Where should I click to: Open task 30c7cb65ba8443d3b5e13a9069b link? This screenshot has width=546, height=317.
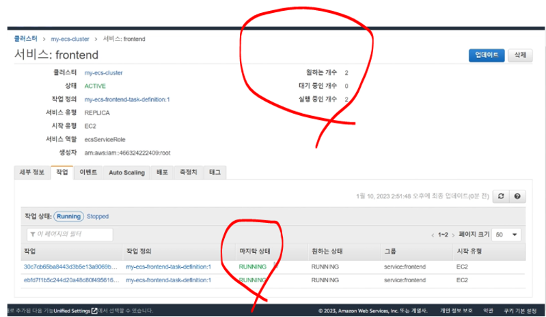(70, 267)
